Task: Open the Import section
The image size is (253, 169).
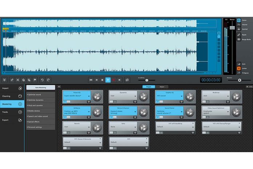Action: coord(12,88)
